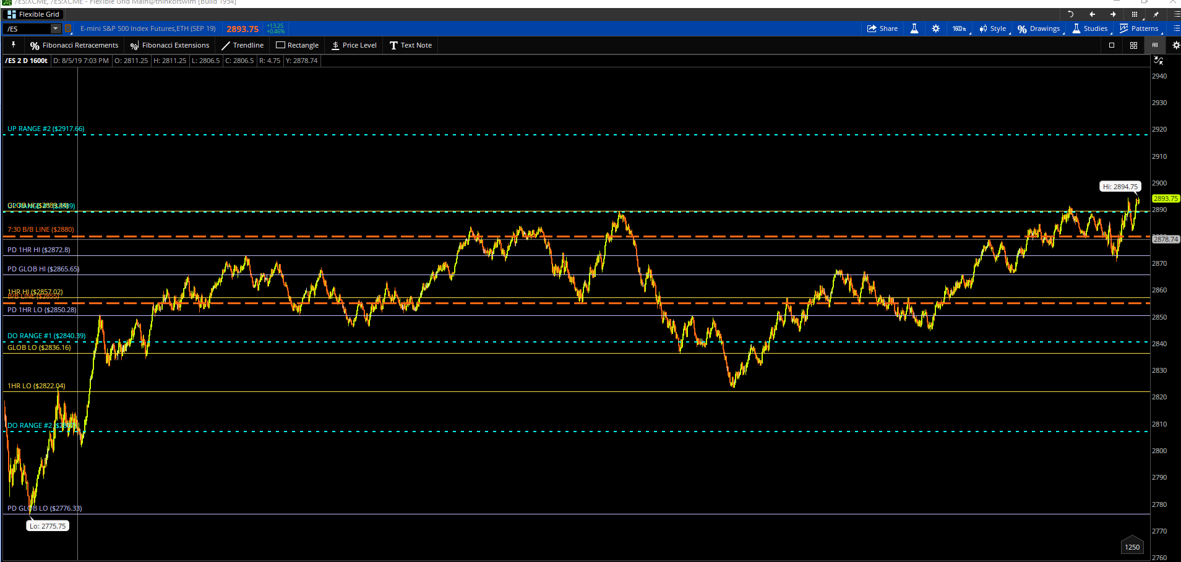Screen dimensions: 1181x562
Task: Open the beaker study icon next to Share
Action: 914,28
